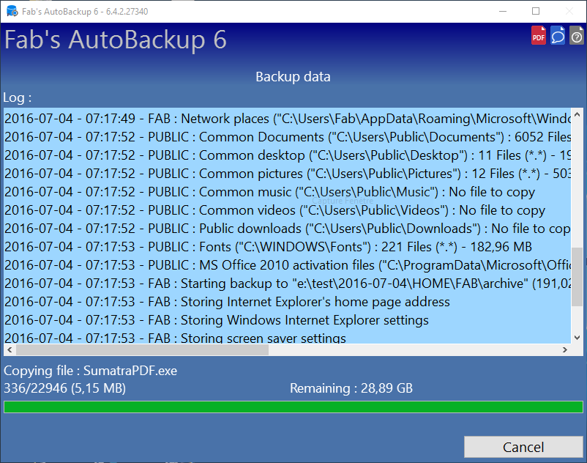587x463 pixels.
Task: Select the MS Office 2010 activation files line
Action: tap(288, 265)
